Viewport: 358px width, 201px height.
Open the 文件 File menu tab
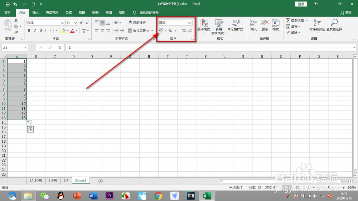point(8,13)
